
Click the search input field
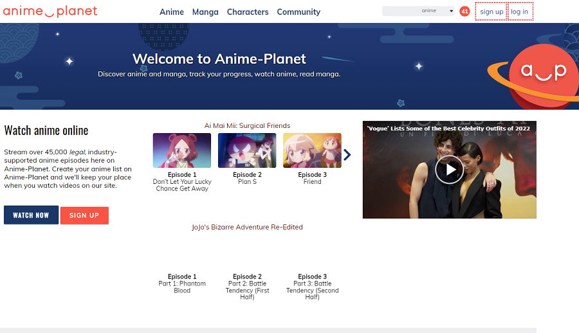tap(401, 11)
